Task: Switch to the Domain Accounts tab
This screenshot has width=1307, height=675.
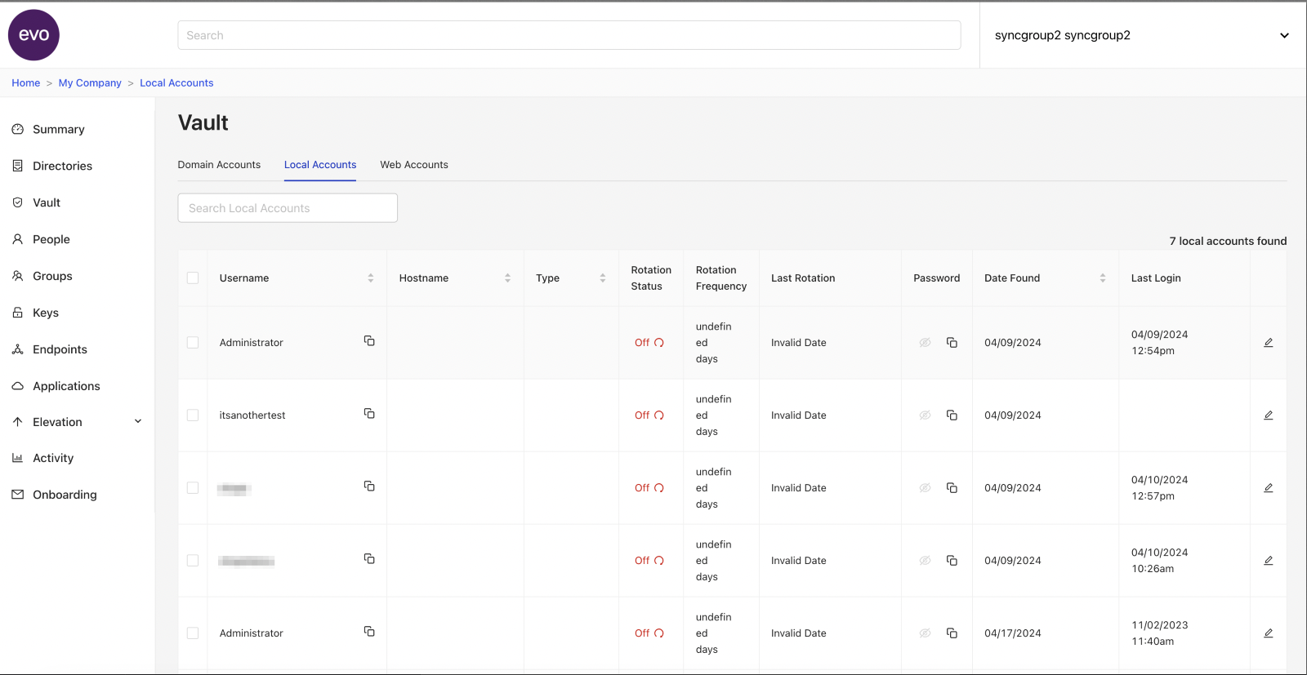Action: point(219,165)
